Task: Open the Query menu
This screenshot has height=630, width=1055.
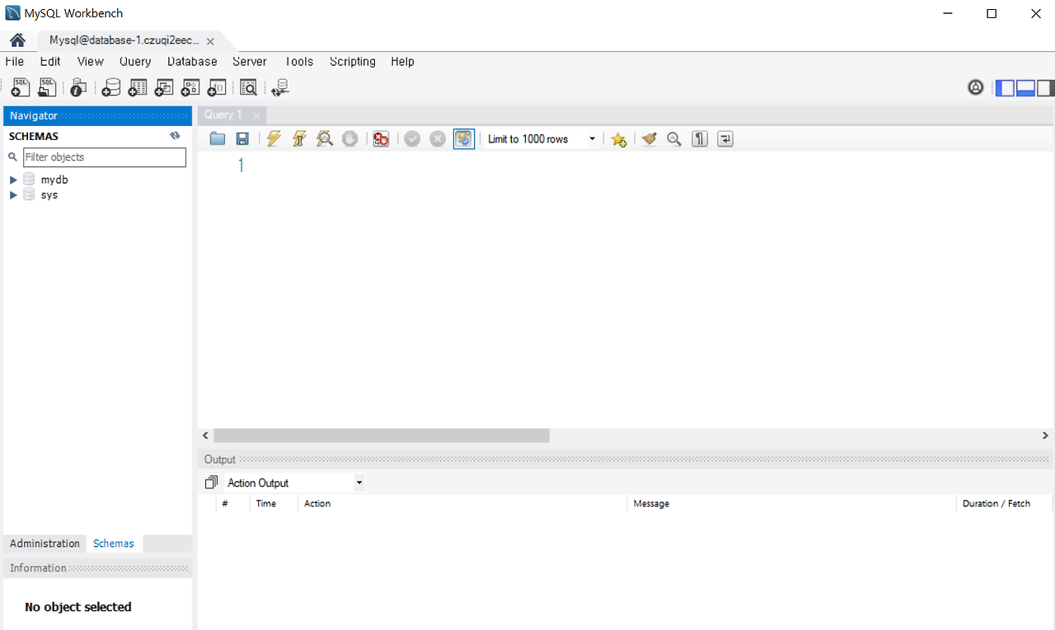Action: point(135,62)
